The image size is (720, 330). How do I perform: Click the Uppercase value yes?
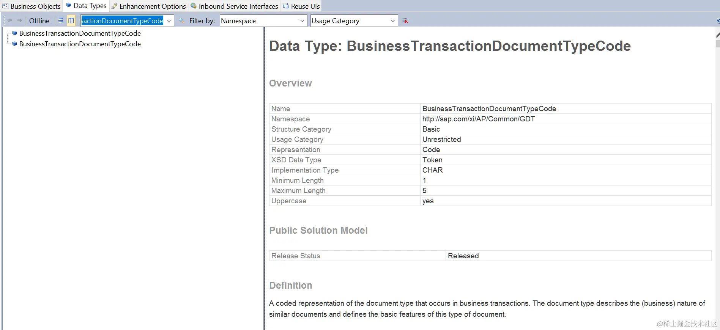coord(428,201)
